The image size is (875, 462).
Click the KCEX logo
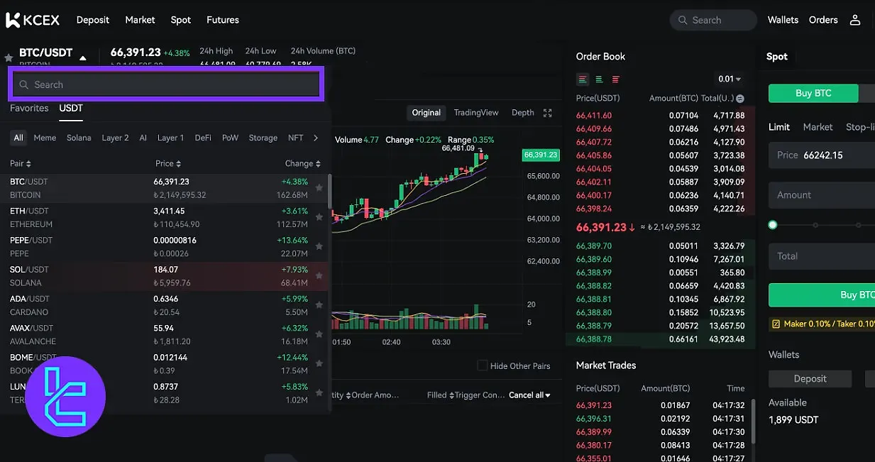(x=33, y=20)
